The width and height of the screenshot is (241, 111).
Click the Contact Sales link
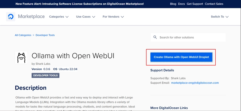pyautogui.click(x=214, y=4)
